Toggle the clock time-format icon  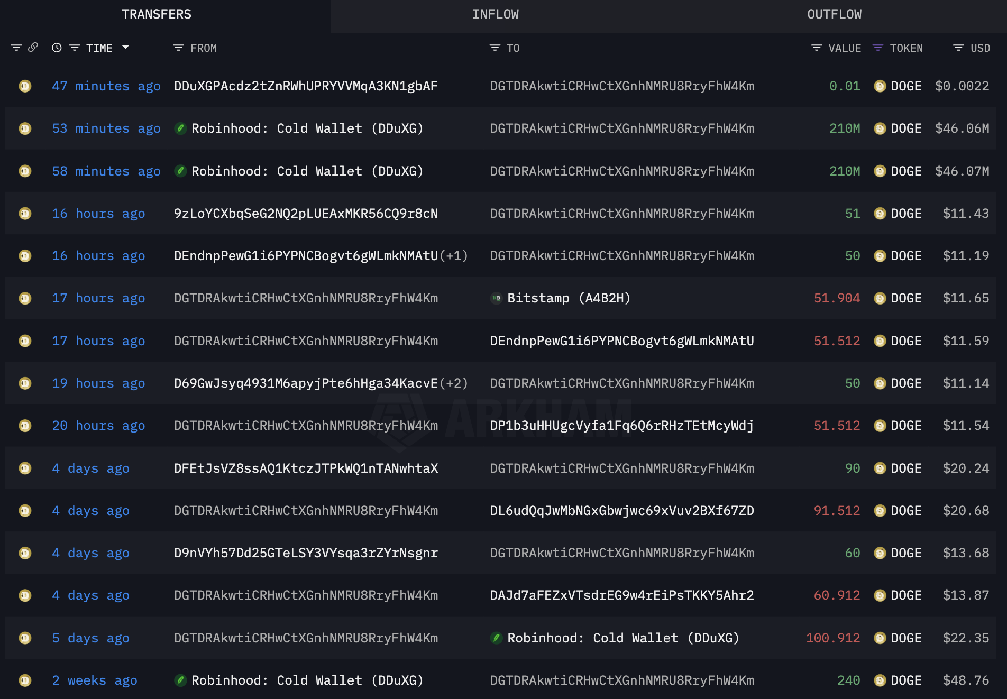tap(57, 48)
